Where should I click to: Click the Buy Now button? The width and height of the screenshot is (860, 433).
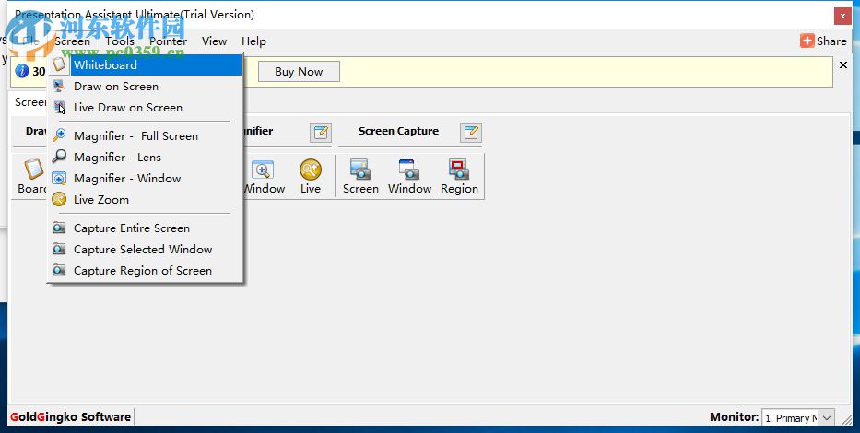pos(299,72)
